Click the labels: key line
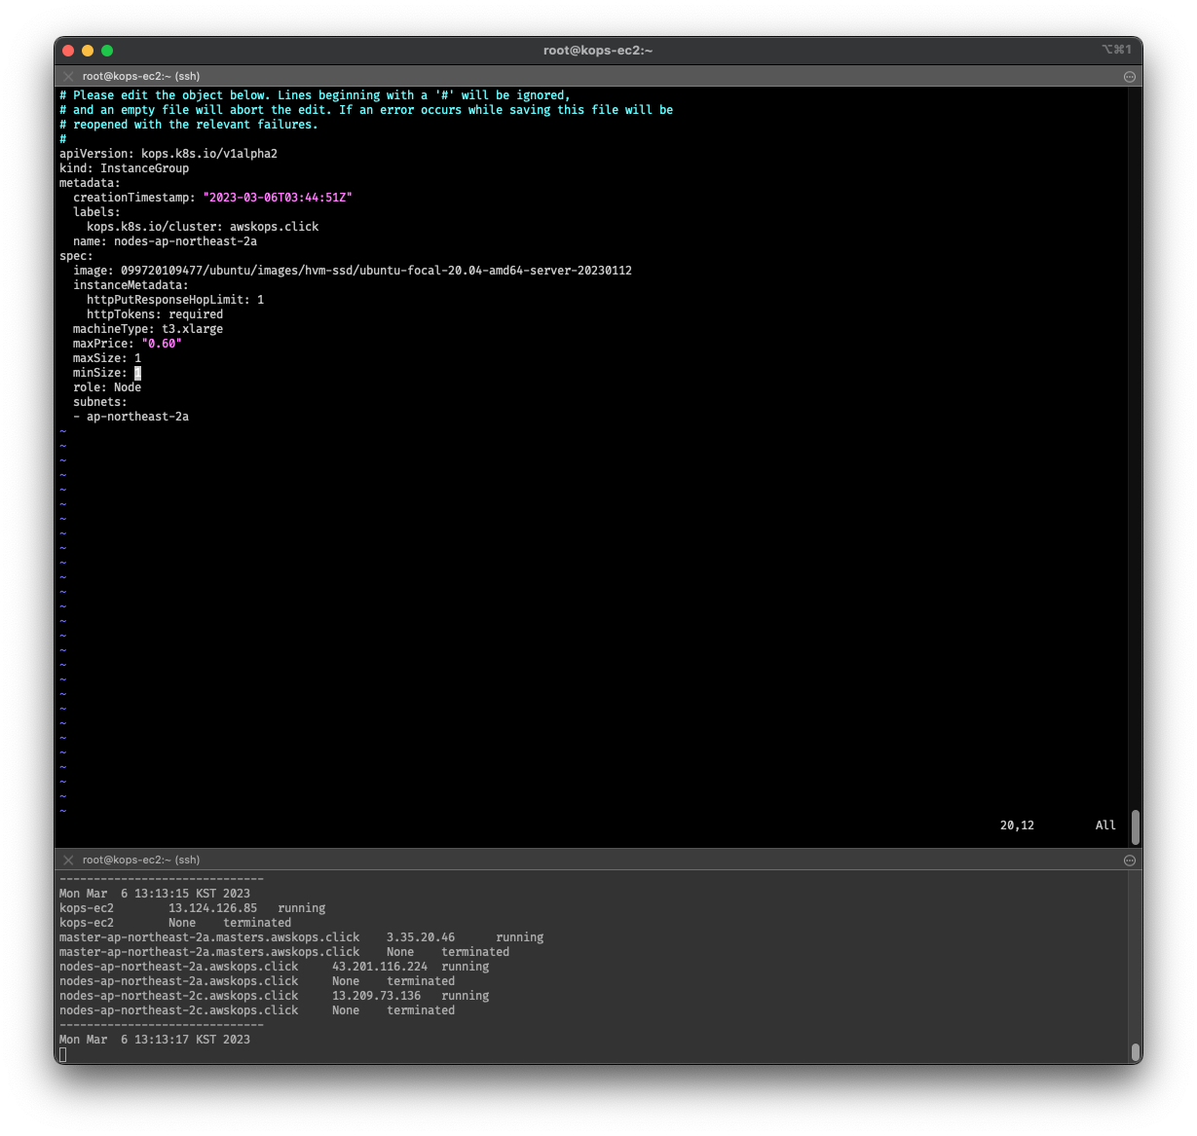 point(96,212)
